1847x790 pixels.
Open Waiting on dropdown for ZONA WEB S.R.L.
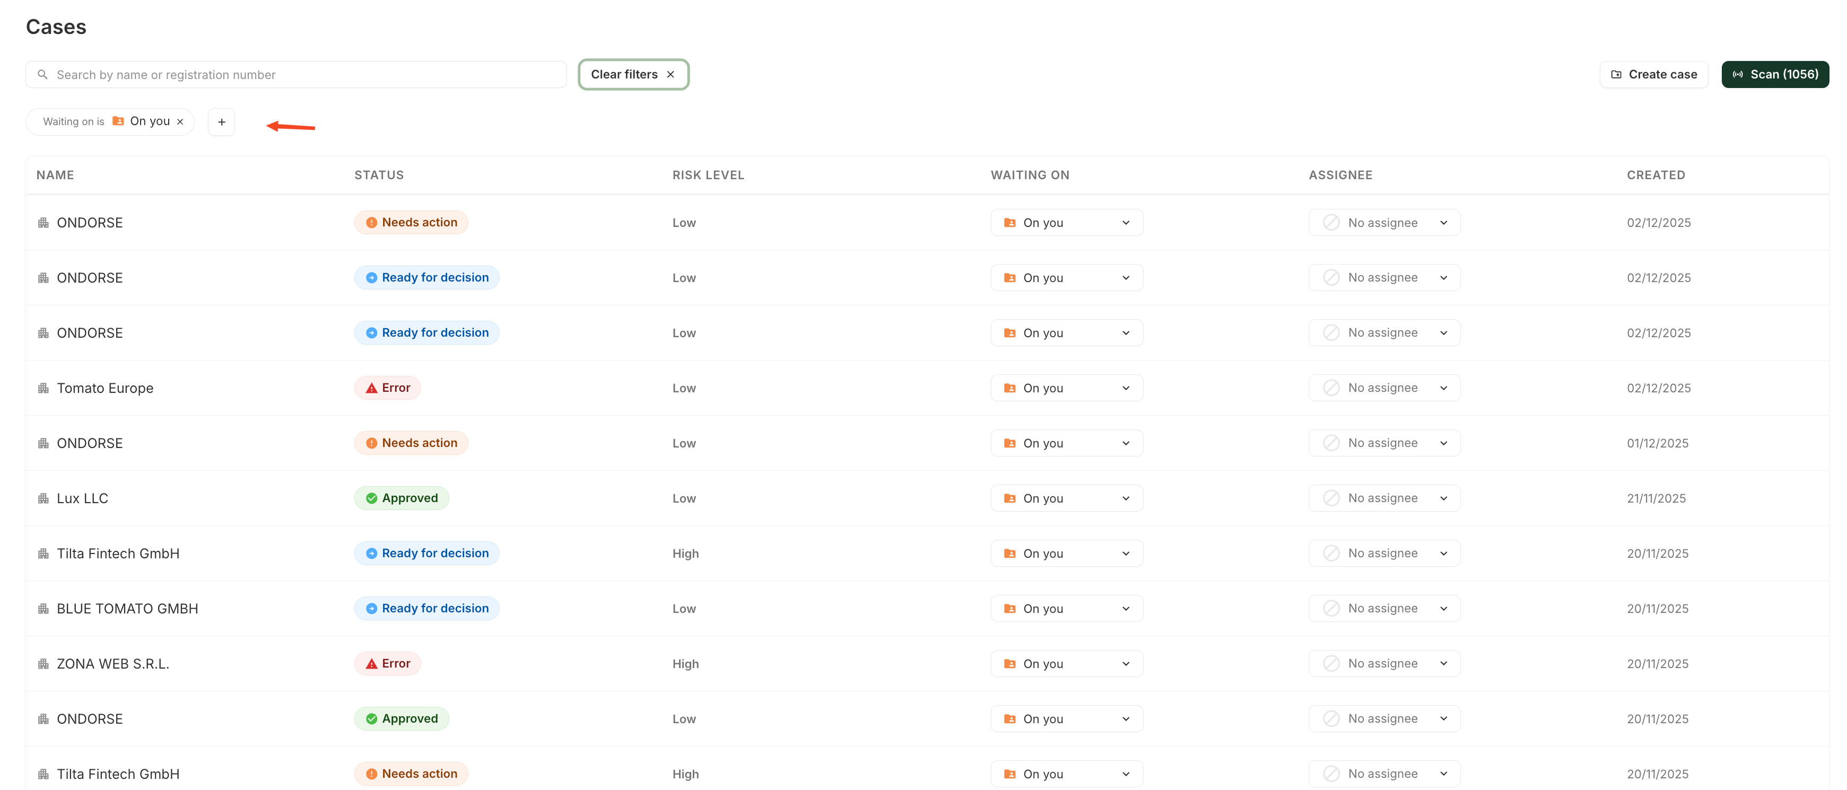point(1066,664)
